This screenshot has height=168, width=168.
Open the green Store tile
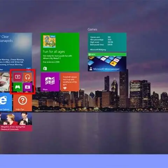(x=60, y=52)
